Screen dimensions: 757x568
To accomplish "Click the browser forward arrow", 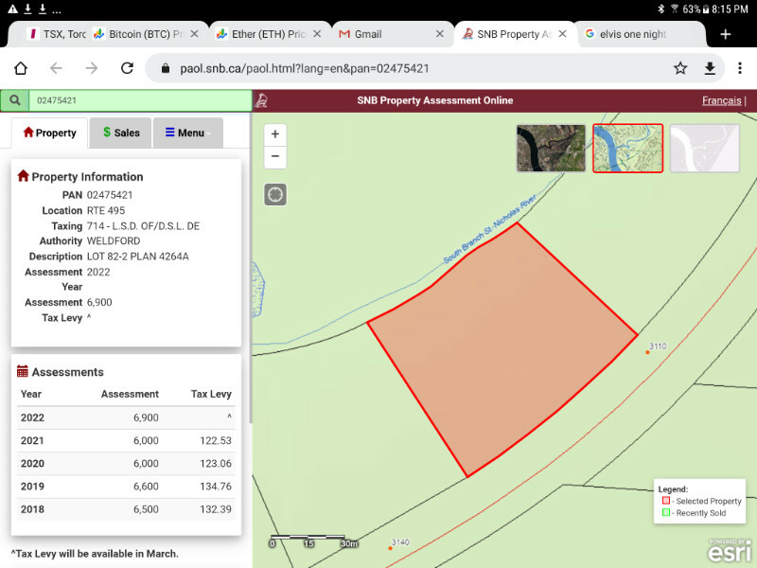I will (x=91, y=68).
